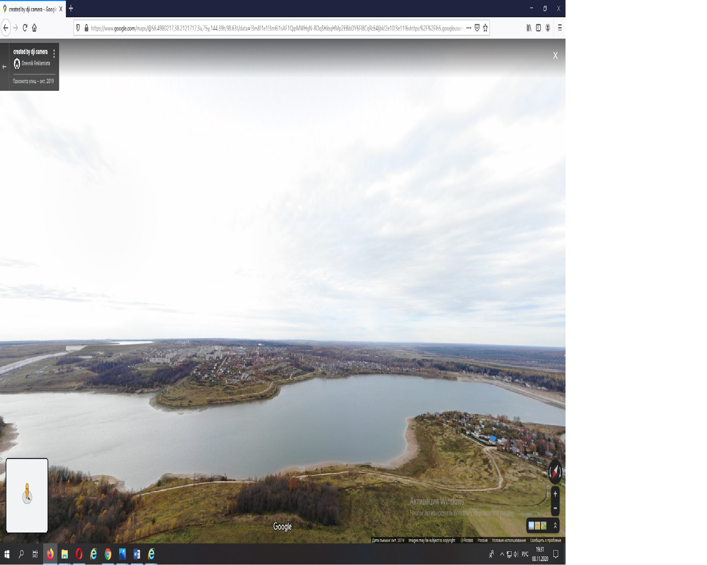The image size is (707, 565).
Task: Expand the imagery thumbnails strip chevrons
Action: coord(555,526)
